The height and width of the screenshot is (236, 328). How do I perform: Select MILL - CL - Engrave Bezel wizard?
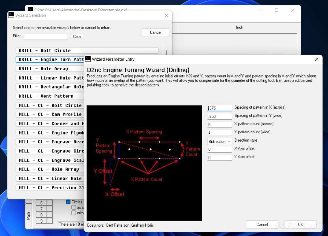click(50, 142)
